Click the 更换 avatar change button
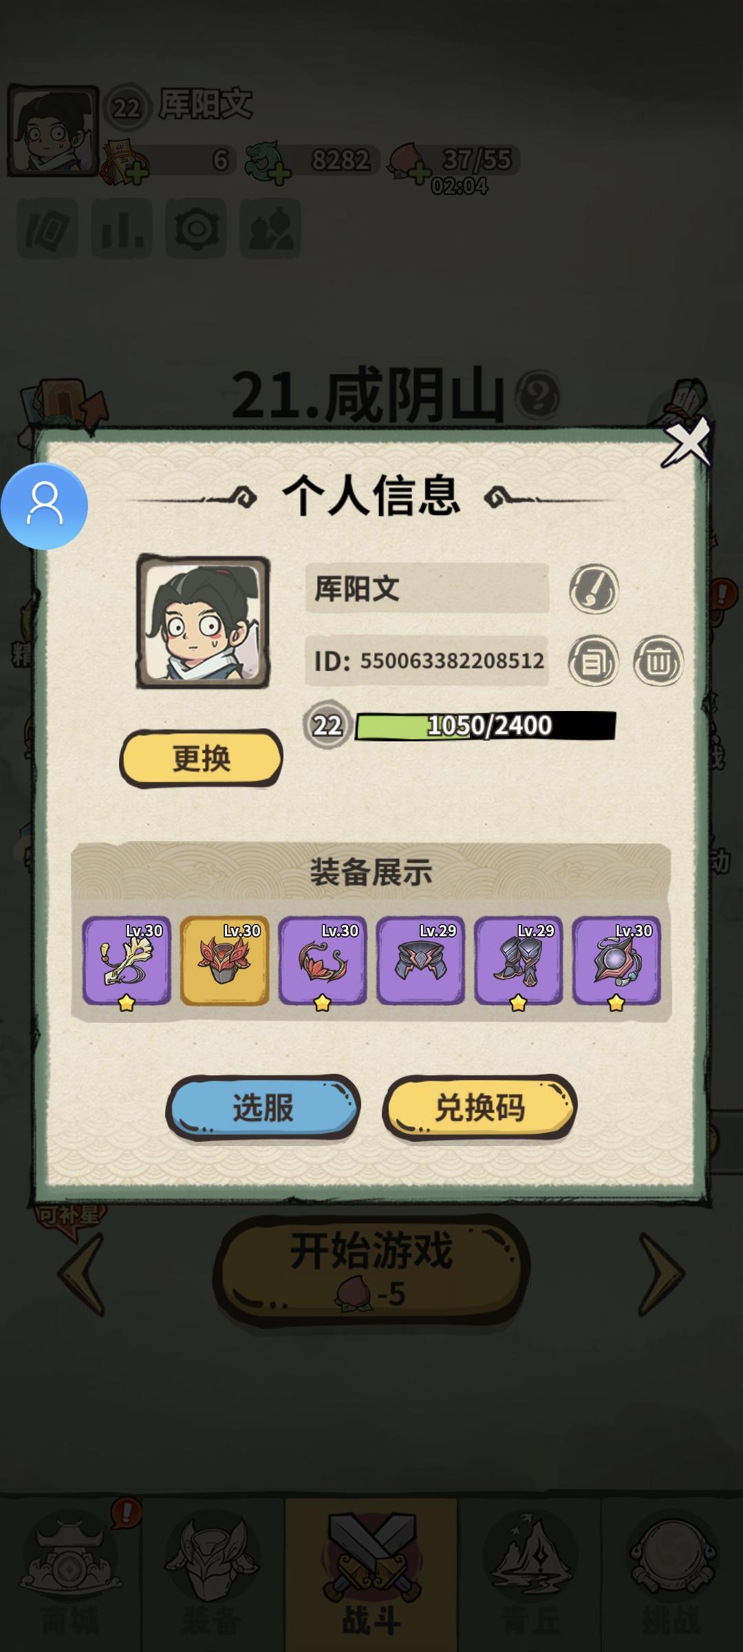The width and height of the screenshot is (743, 1652). click(201, 758)
